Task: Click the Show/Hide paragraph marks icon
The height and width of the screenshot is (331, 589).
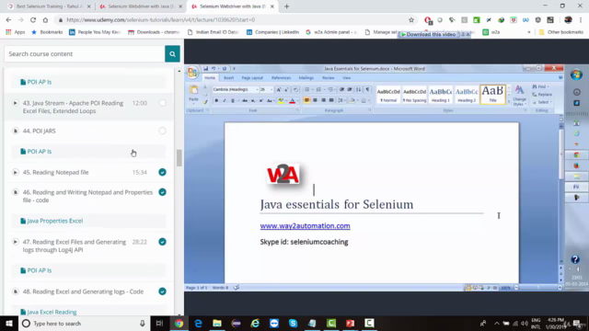Action: coord(367,89)
